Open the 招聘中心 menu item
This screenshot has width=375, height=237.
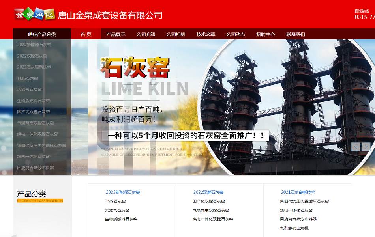266,34
